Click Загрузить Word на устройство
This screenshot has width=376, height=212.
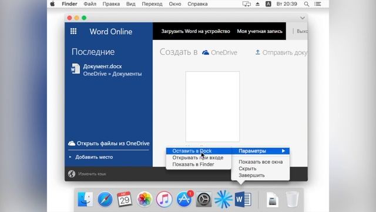tap(196, 31)
